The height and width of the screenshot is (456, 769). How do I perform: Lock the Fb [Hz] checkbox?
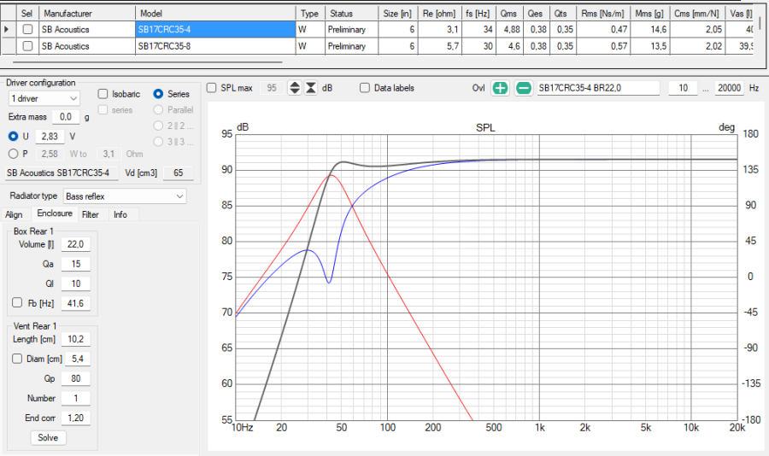(17, 302)
